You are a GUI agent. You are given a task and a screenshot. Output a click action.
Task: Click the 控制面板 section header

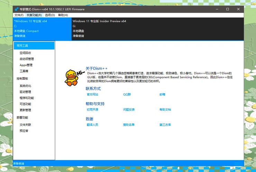22,78
